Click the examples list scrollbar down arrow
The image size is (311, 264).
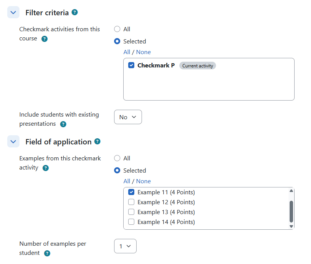click(x=291, y=226)
